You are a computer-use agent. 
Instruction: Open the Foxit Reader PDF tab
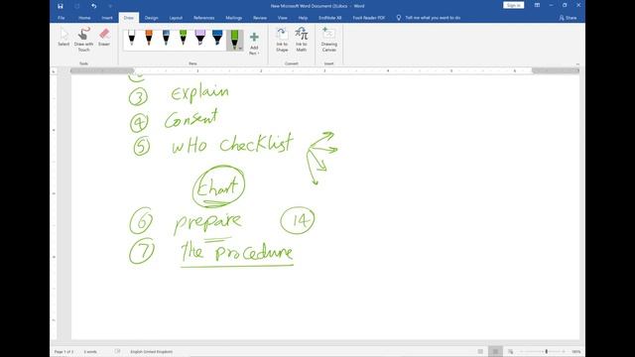368,18
